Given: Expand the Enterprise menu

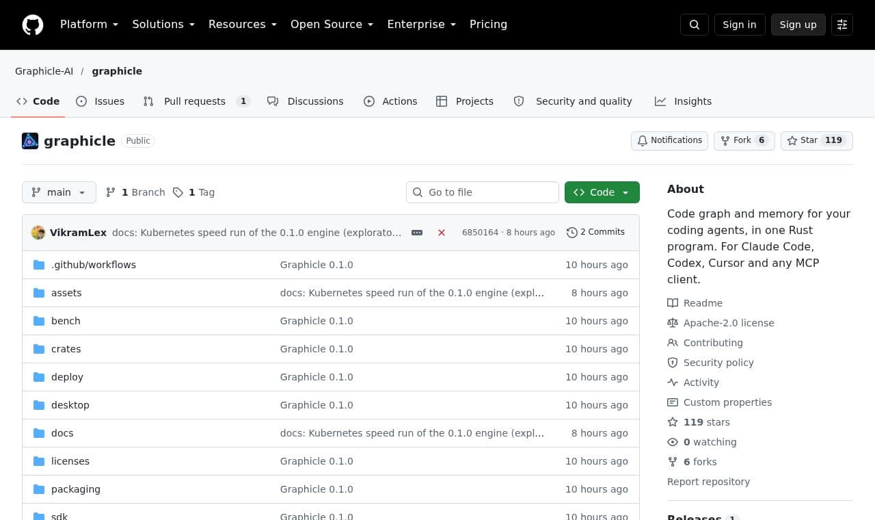Looking at the screenshot, I should tap(422, 25).
